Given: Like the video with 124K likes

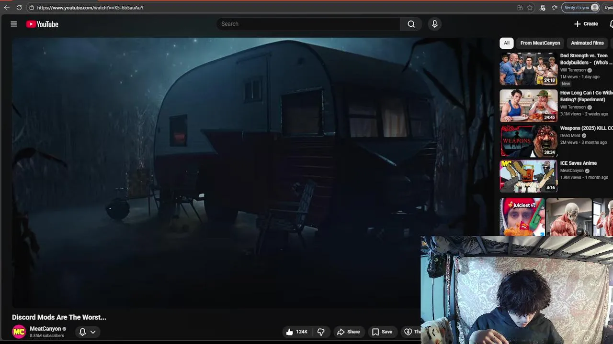Looking at the screenshot, I should tap(297, 332).
